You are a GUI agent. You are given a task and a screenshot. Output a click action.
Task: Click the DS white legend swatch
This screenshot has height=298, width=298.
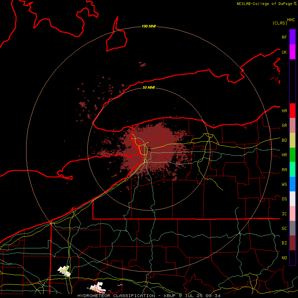pos(292,199)
